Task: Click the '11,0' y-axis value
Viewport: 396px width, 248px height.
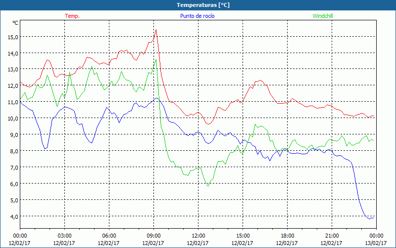Action: point(13,102)
